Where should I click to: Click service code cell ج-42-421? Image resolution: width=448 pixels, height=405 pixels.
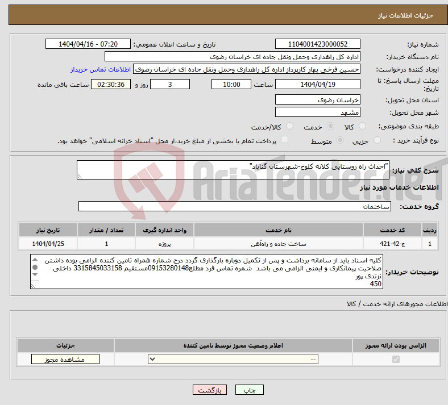(393, 244)
